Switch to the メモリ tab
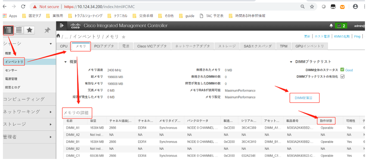The width and height of the screenshot is (377, 164). point(80,46)
